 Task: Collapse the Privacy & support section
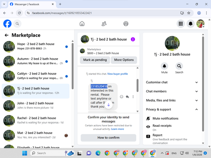click(x=172, y=110)
